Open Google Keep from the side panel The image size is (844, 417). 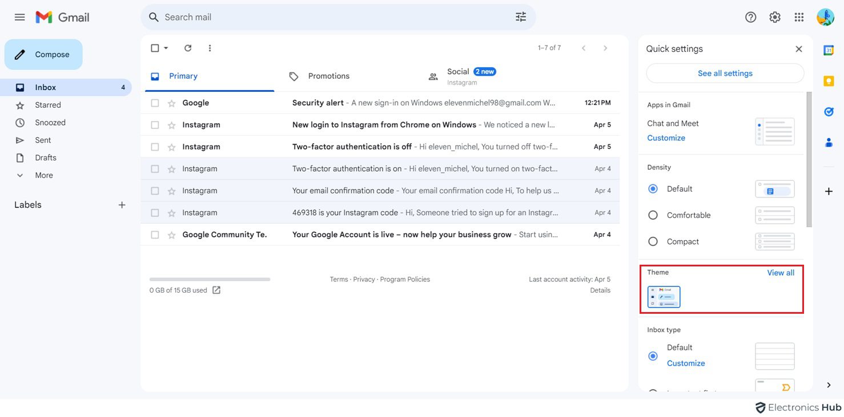pyautogui.click(x=829, y=80)
